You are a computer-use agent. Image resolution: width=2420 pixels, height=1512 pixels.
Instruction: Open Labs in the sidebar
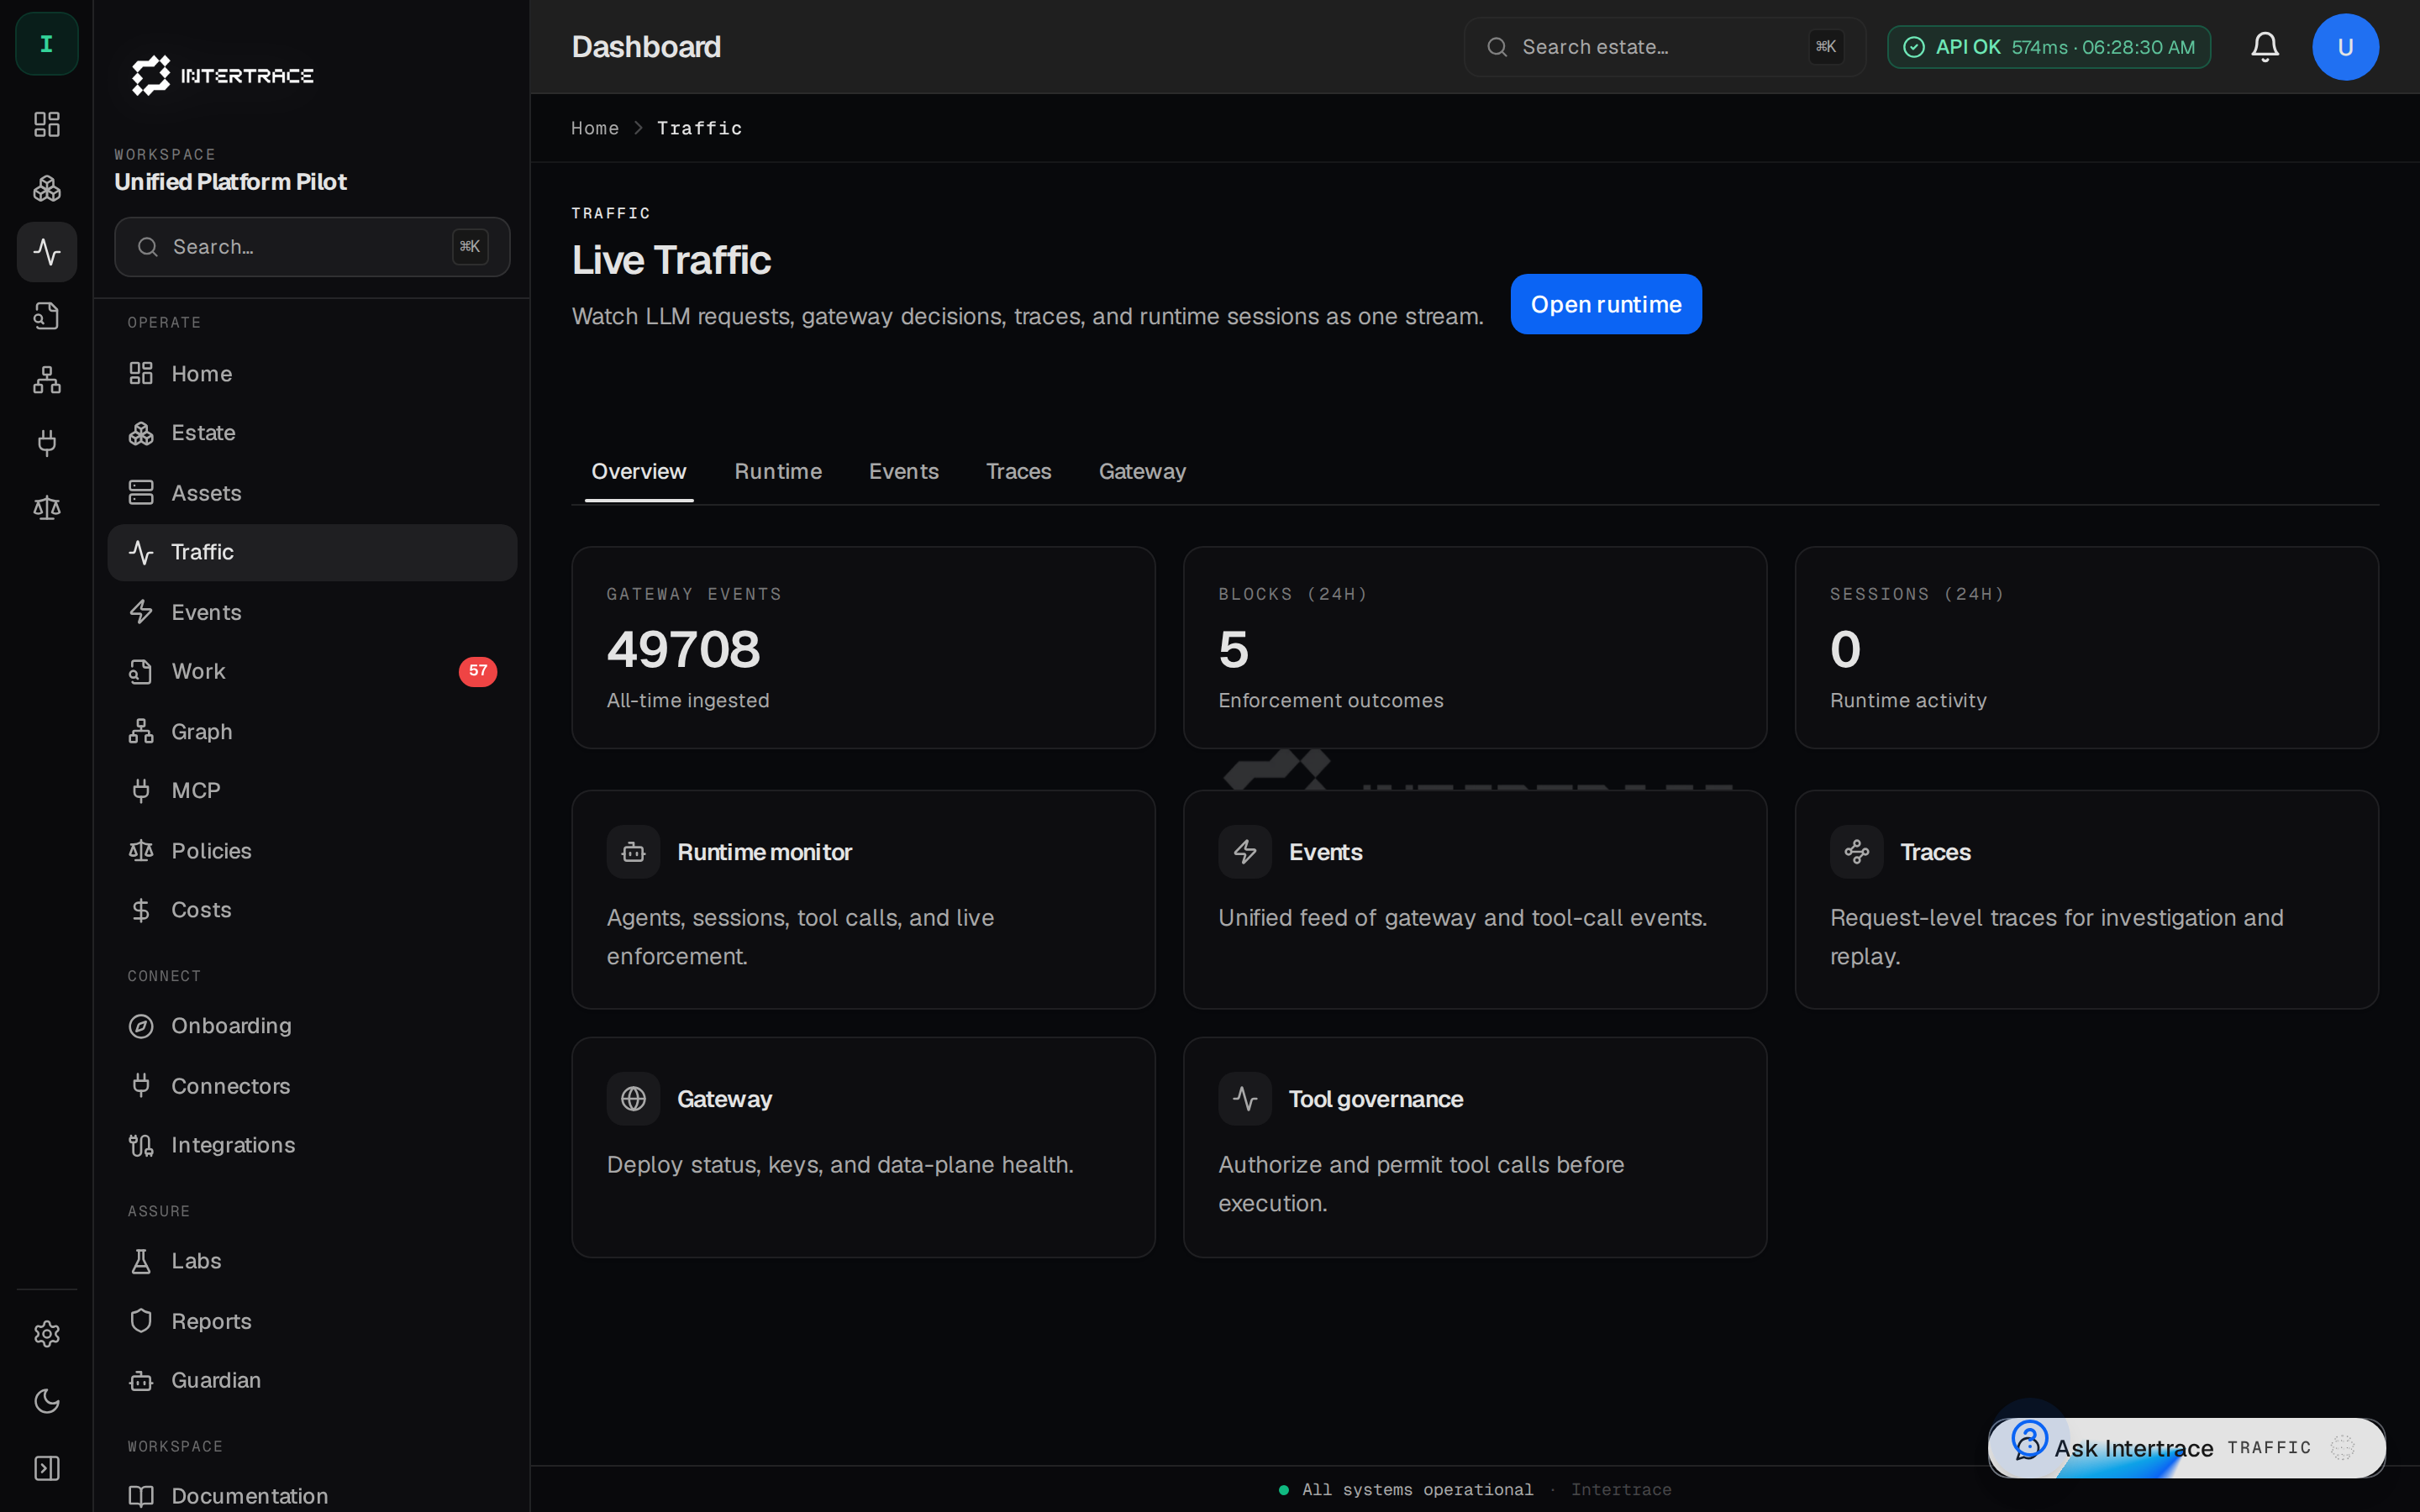pos(312,1261)
